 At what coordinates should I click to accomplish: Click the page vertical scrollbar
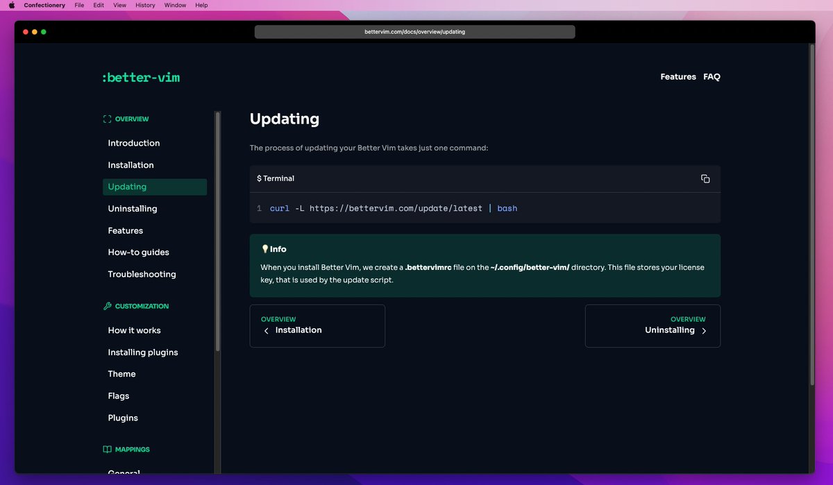point(812,215)
